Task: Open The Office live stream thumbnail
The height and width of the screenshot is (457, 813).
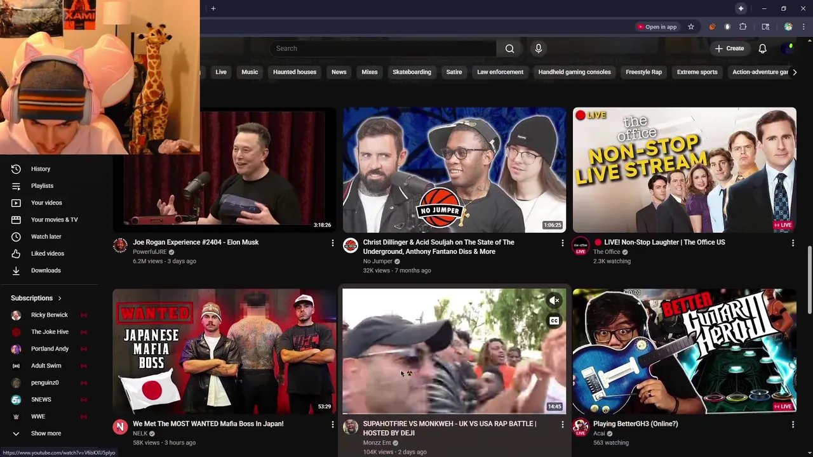Action: (684, 169)
